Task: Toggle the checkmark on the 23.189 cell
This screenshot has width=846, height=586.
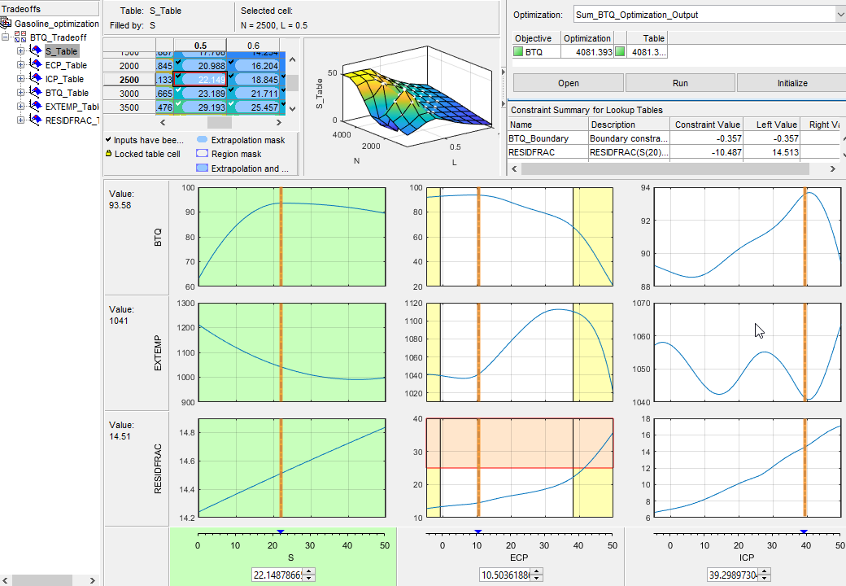Action: point(178,90)
